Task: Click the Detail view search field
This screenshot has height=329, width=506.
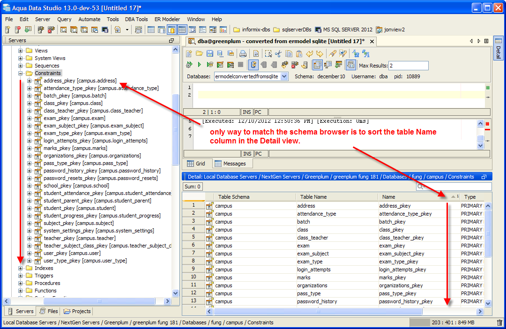Action: [x=454, y=187]
